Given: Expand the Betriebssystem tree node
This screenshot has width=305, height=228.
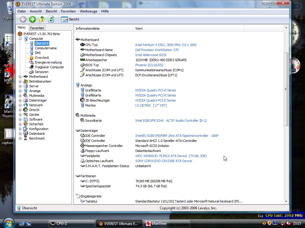Looking at the screenshot, I should pyautogui.click(x=20, y=81).
